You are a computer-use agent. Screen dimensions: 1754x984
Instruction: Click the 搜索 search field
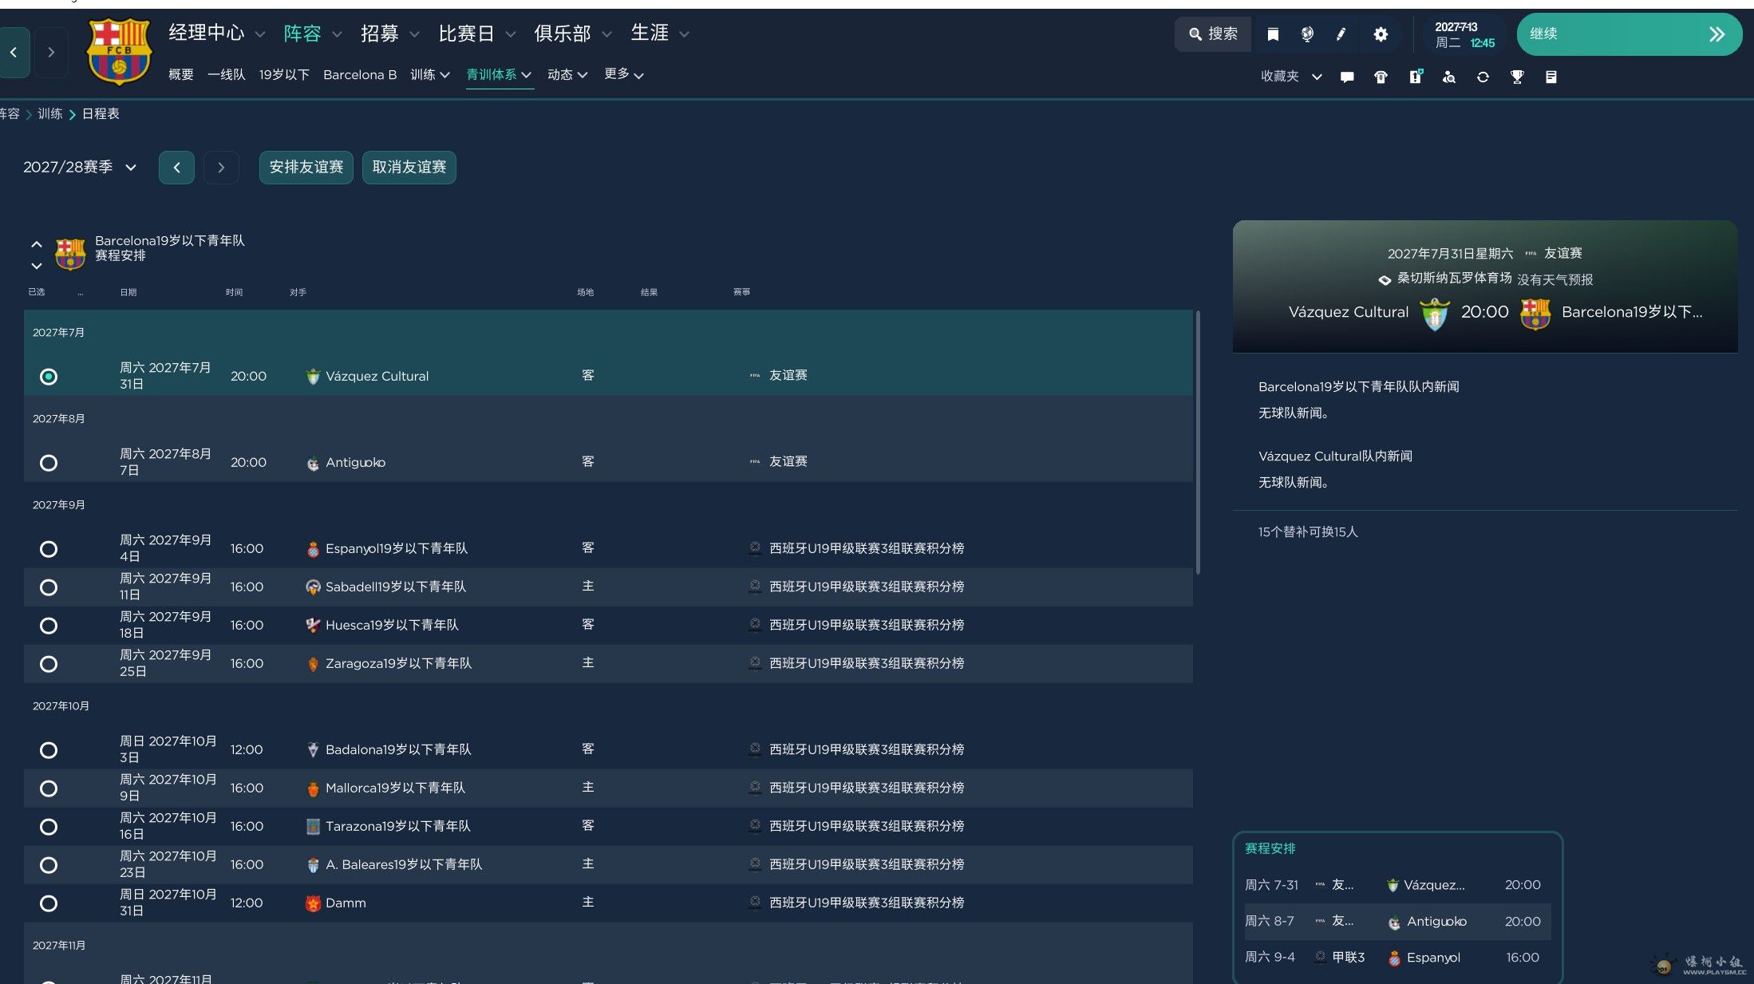point(1213,34)
